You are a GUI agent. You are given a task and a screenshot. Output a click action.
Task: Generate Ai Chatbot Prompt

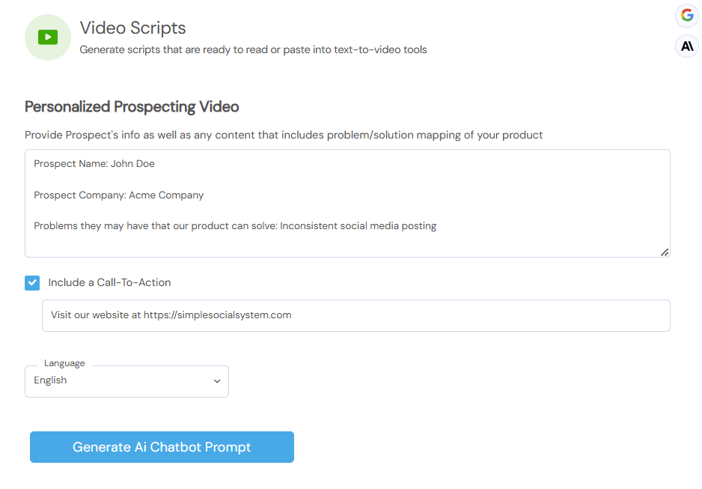[x=162, y=447]
